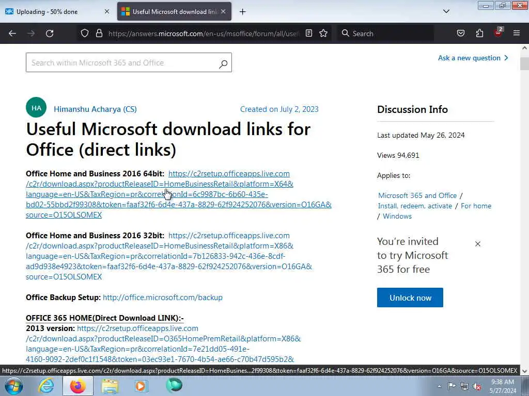Image resolution: width=529 pixels, height=396 pixels.
Task: Open the HA author avatar
Action: 36,107
